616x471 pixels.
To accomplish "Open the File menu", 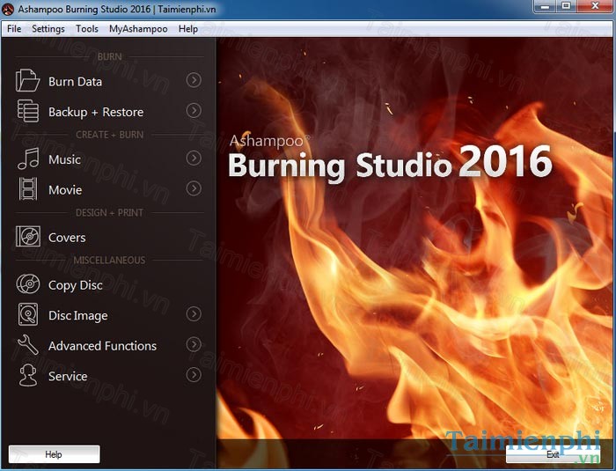I will pos(14,28).
